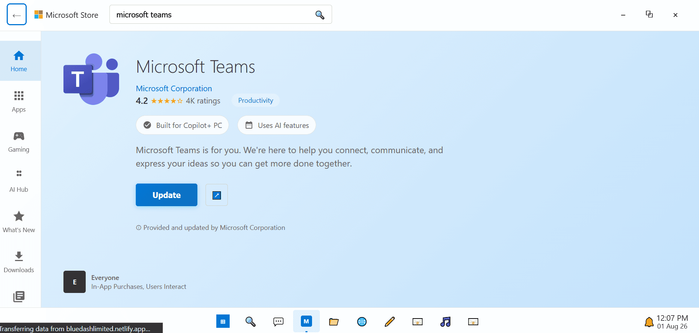The width and height of the screenshot is (699, 333).
Task: Open the music note app in the taskbar
Action: coord(445,322)
